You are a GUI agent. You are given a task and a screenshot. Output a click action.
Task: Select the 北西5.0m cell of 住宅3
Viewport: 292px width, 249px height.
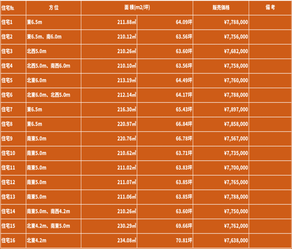click(x=54, y=51)
